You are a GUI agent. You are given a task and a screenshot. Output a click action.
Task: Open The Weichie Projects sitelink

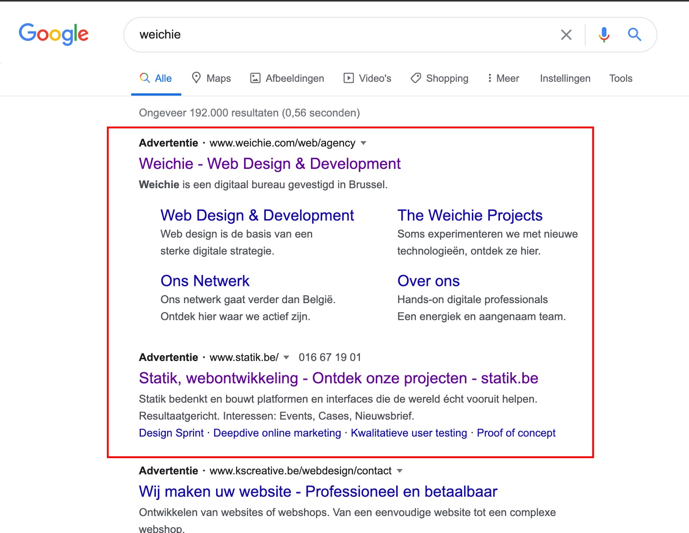pos(470,215)
